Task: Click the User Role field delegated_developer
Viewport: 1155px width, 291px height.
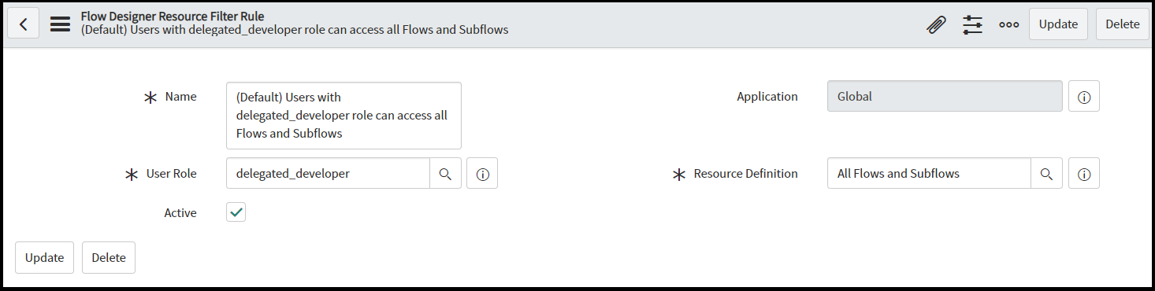Action: pyautogui.click(x=328, y=173)
